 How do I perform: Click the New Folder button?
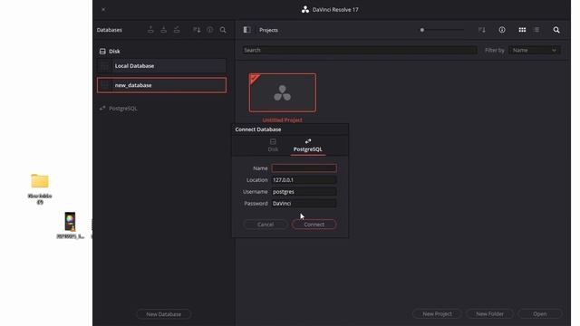[489, 314]
